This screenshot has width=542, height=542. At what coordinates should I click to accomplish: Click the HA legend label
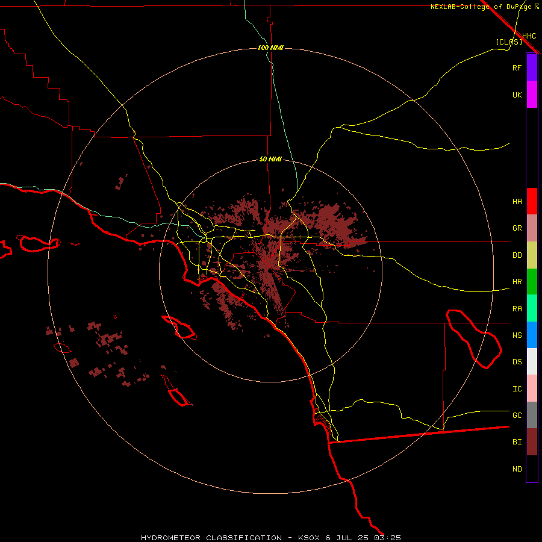click(x=517, y=201)
